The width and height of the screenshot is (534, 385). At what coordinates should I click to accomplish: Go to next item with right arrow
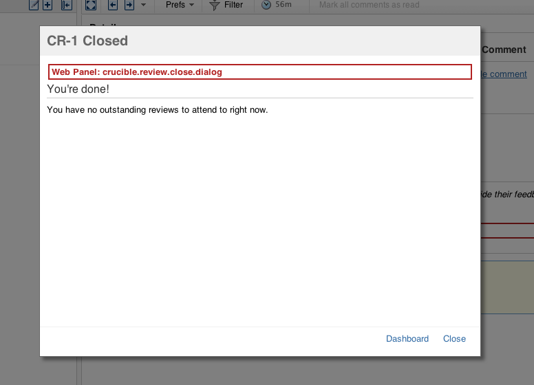pos(129,5)
